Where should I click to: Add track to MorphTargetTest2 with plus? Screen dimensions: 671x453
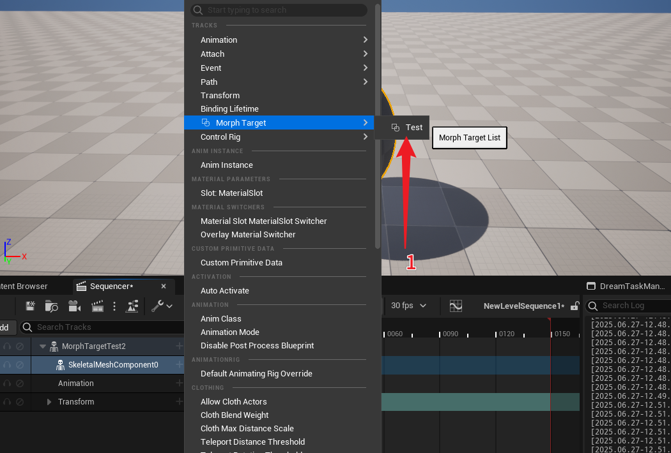pos(180,346)
